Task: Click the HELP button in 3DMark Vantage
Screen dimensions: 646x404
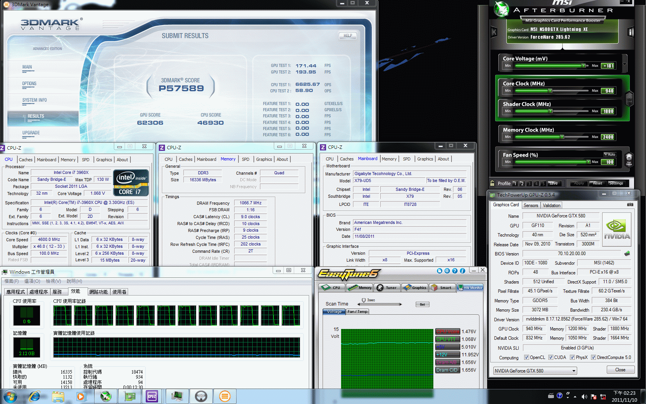Action: click(348, 35)
